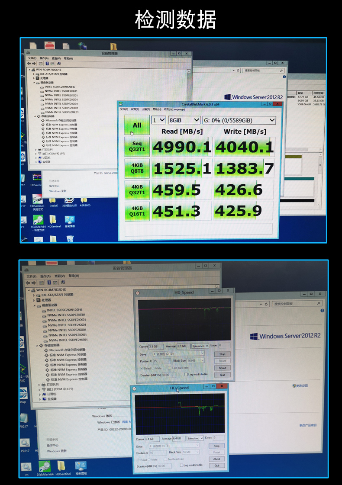Screen dimensions: 342x485
Task: Open 控制面板 icon on desktop behind CrystalDiskMark
Action: click(70, 222)
